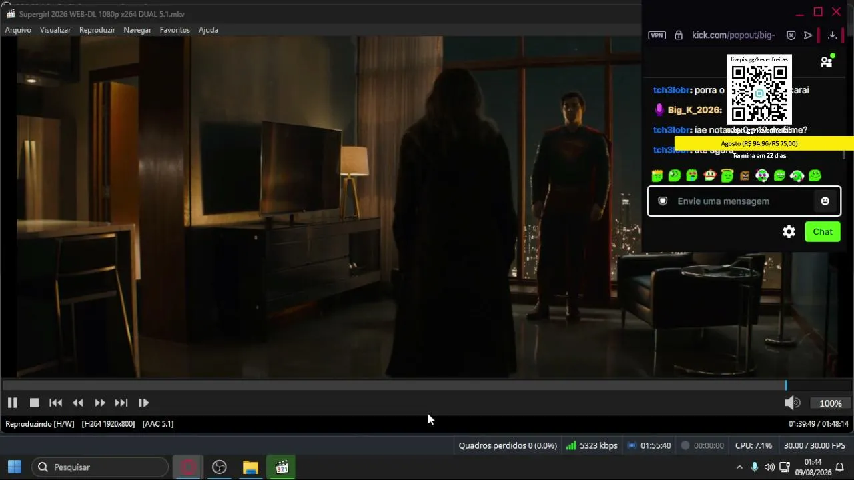
Task: Click username tch3lobr in the first message
Action: coord(671,90)
